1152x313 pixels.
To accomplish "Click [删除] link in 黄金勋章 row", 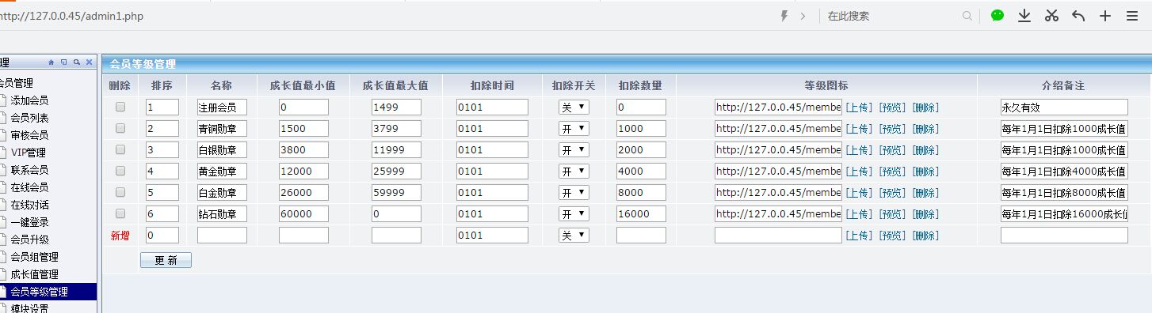I will pos(925,172).
